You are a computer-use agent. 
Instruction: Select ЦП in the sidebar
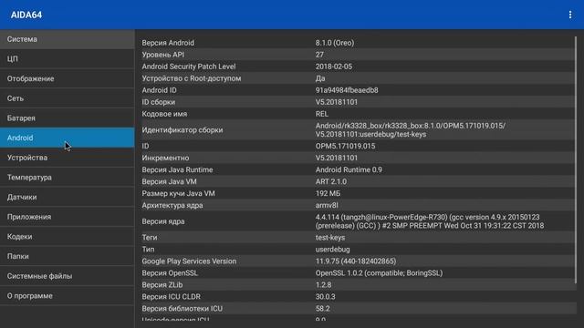point(67,58)
